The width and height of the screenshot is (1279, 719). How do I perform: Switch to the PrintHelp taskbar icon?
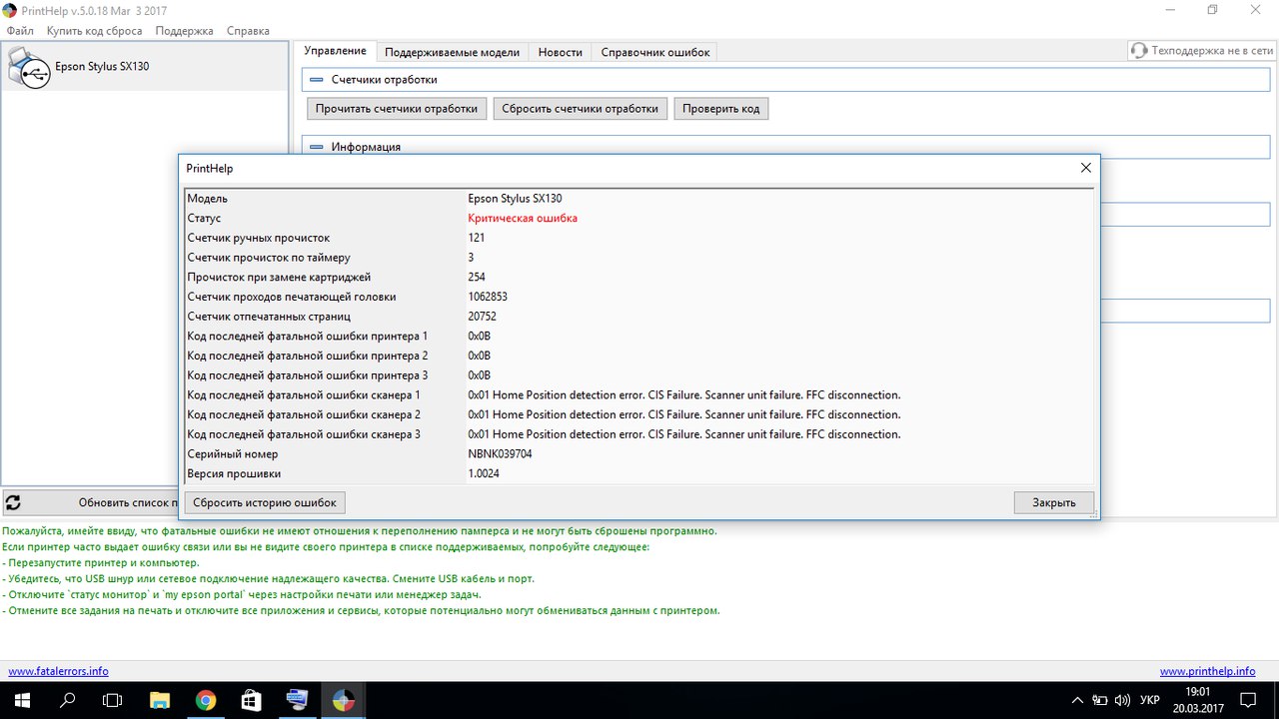[x=344, y=700]
